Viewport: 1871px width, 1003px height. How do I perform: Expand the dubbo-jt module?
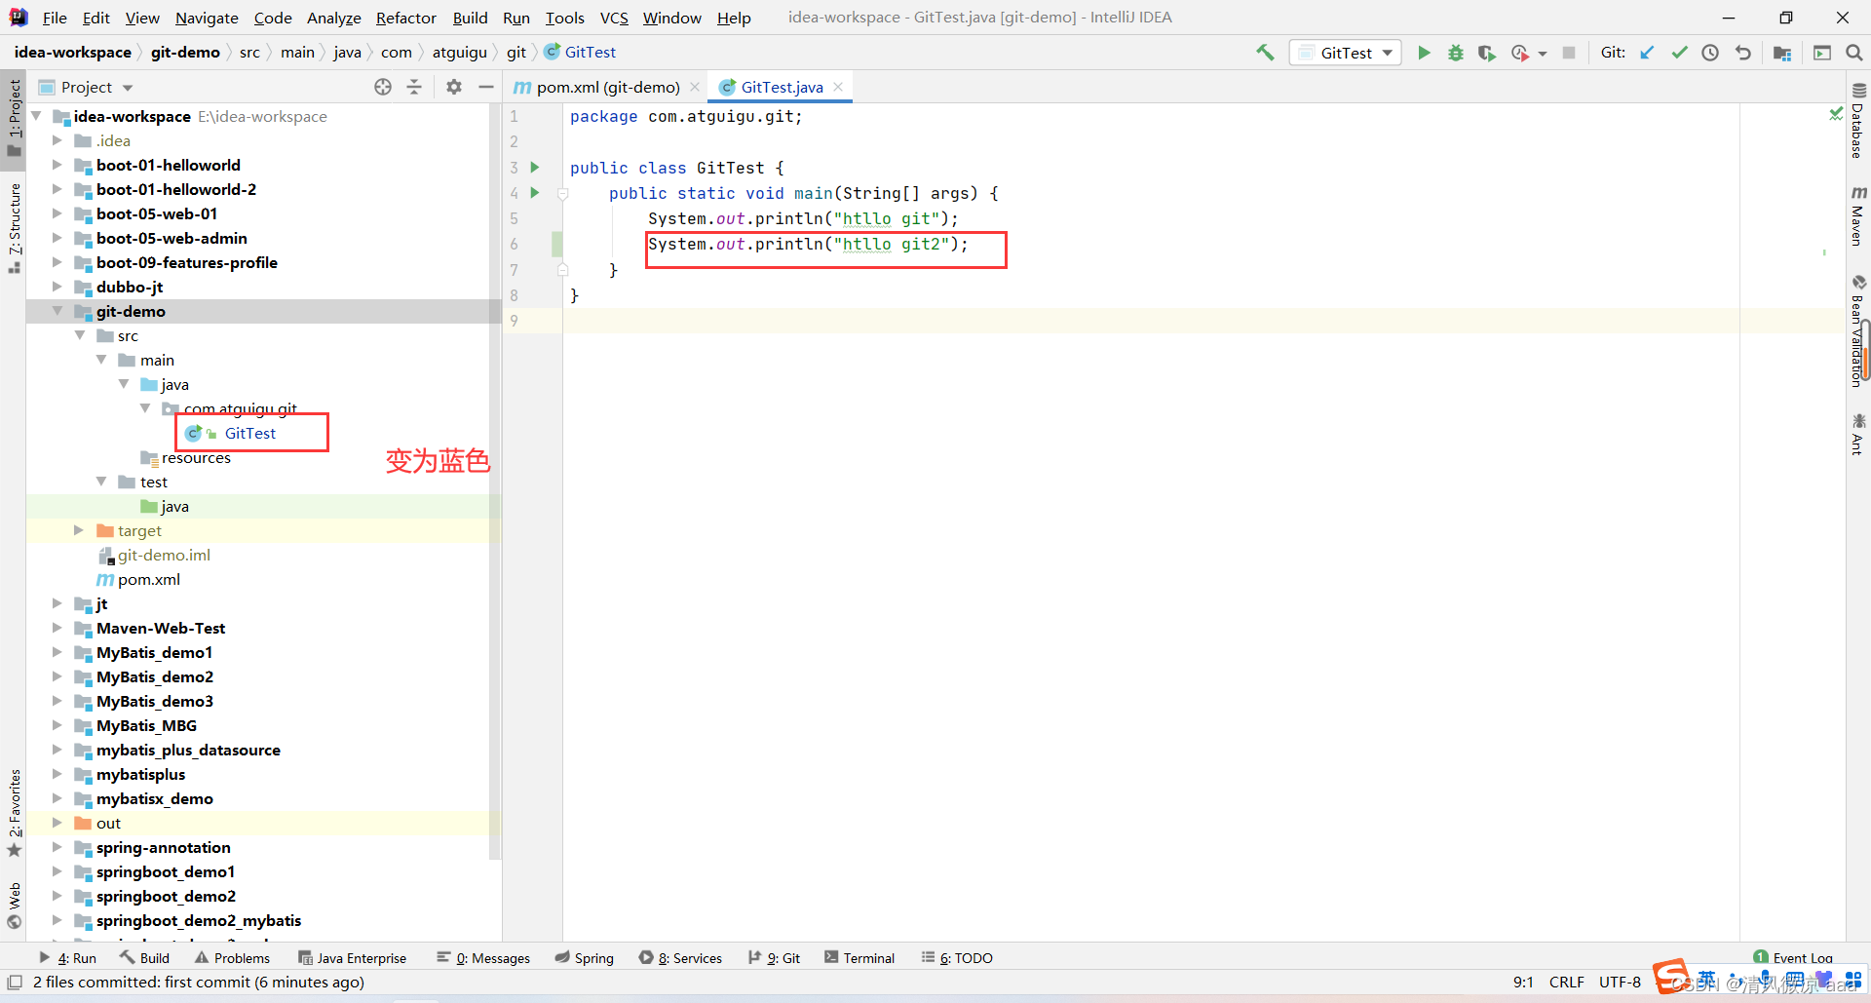click(57, 287)
